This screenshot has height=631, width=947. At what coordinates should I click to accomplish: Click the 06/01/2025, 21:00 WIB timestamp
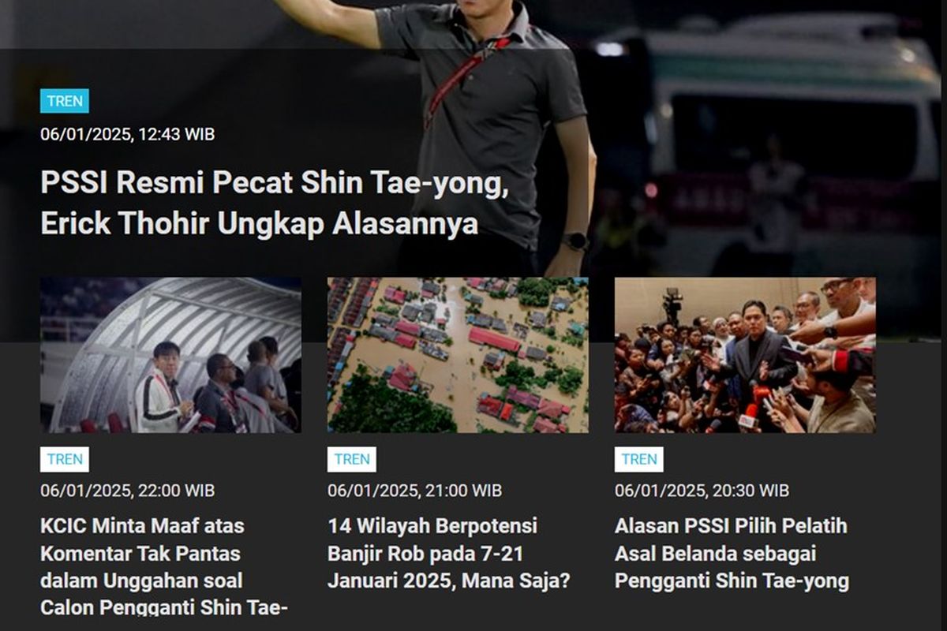pyautogui.click(x=415, y=491)
